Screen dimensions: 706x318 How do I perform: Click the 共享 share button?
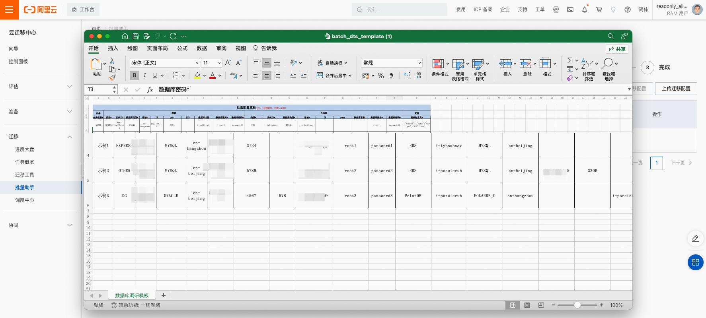click(617, 49)
